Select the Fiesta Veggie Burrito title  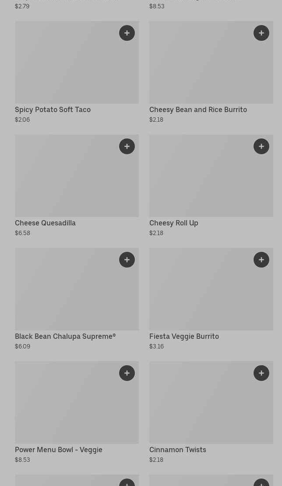pos(184,336)
